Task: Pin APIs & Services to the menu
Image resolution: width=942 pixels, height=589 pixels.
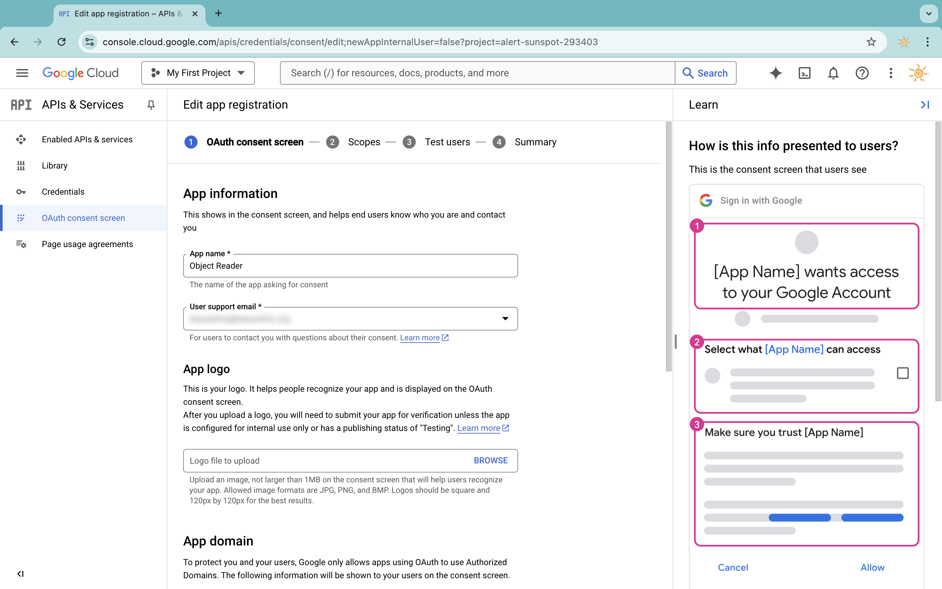Action: pyautogui.click(x=151, y=105)
